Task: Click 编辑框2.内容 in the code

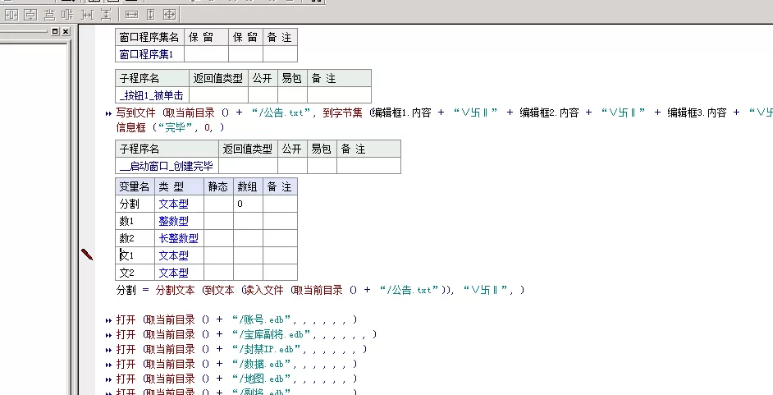Action: point(549,113)
